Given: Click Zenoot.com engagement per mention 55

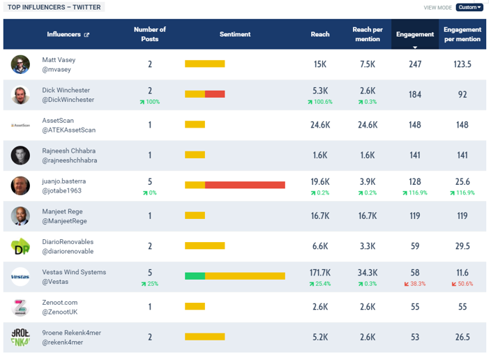Looking at the screenshot, I should click(x=462, y=307).
